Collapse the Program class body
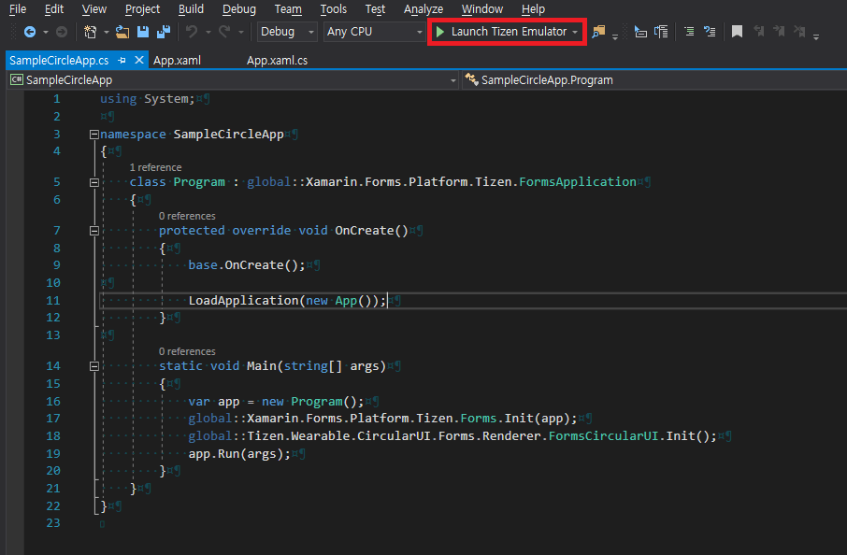The width and height of the screenshot is (847, 555). [x=93, y=181]
